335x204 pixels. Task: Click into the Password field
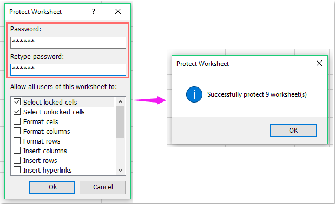tap(68, 43)
